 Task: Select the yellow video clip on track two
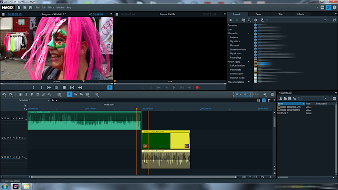click(x=166, y=139)
